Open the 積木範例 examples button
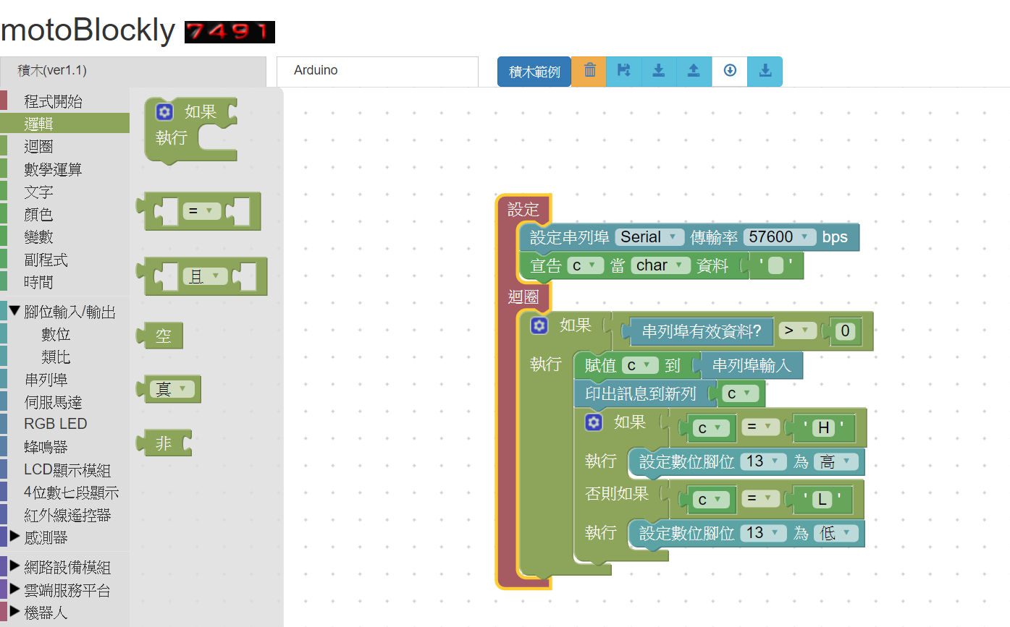 [534, 72]
